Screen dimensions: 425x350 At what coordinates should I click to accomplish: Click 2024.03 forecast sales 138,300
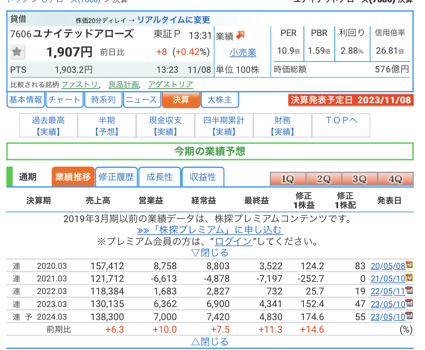coord(107,317)
